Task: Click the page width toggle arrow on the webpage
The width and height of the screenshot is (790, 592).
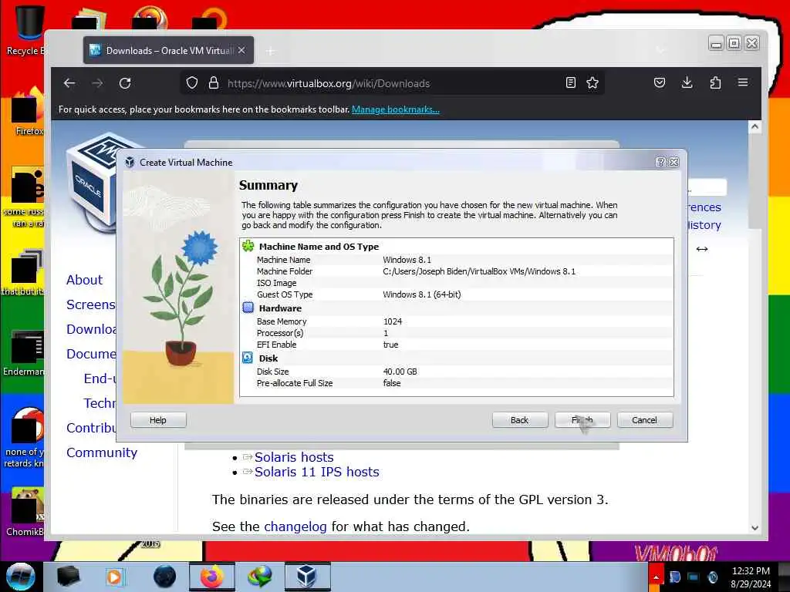Action: 702,249
